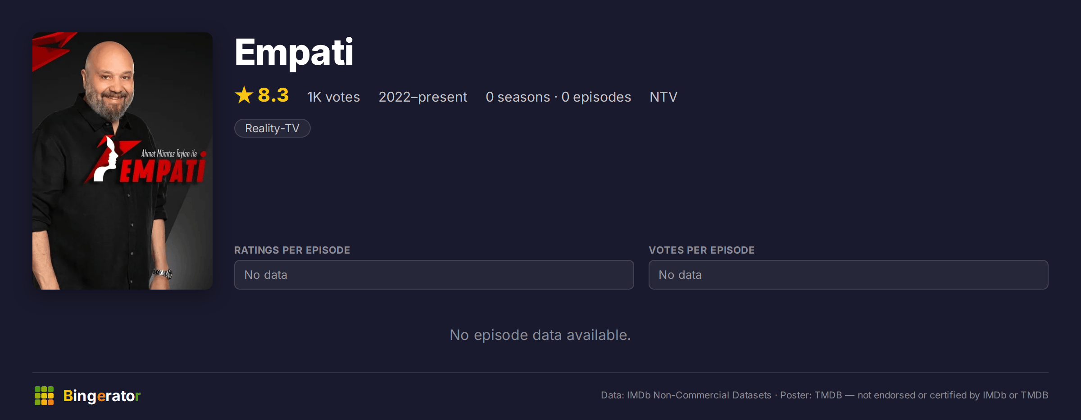The image size is (1081, 420).
Task: Click the not endorsed by IMDb disclaimer
Action: coord(953,395)
